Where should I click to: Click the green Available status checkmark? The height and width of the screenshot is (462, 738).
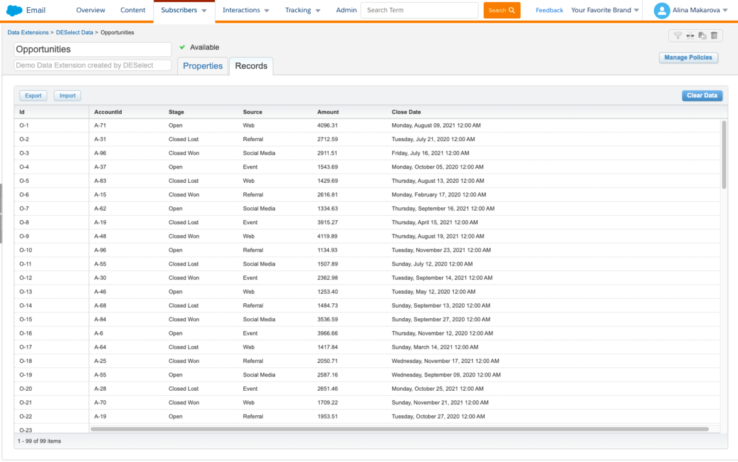pos(183,47)
